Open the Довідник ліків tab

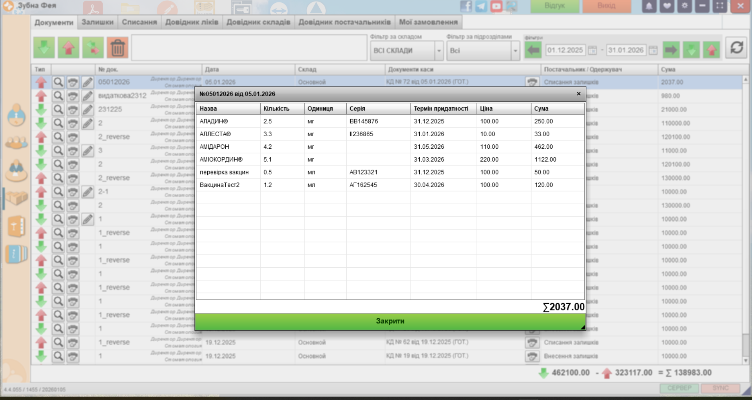click(192, 22)
